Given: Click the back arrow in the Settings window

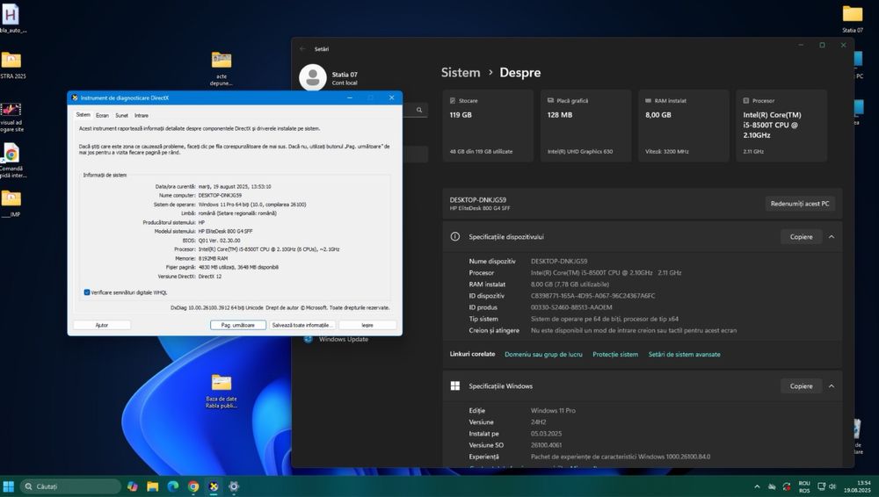Looking at the screenshot, I should (x=302, y=49).
